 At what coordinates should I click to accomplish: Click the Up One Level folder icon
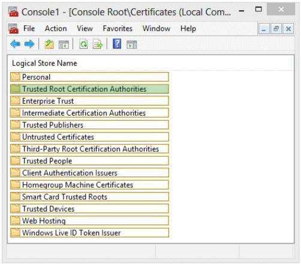[x=49, y=44]
